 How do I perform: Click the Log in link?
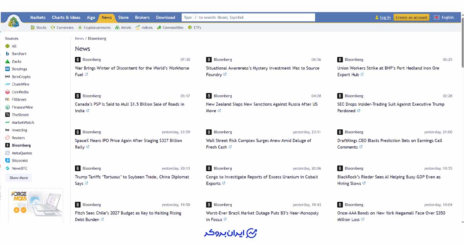(x=385, y=17)
